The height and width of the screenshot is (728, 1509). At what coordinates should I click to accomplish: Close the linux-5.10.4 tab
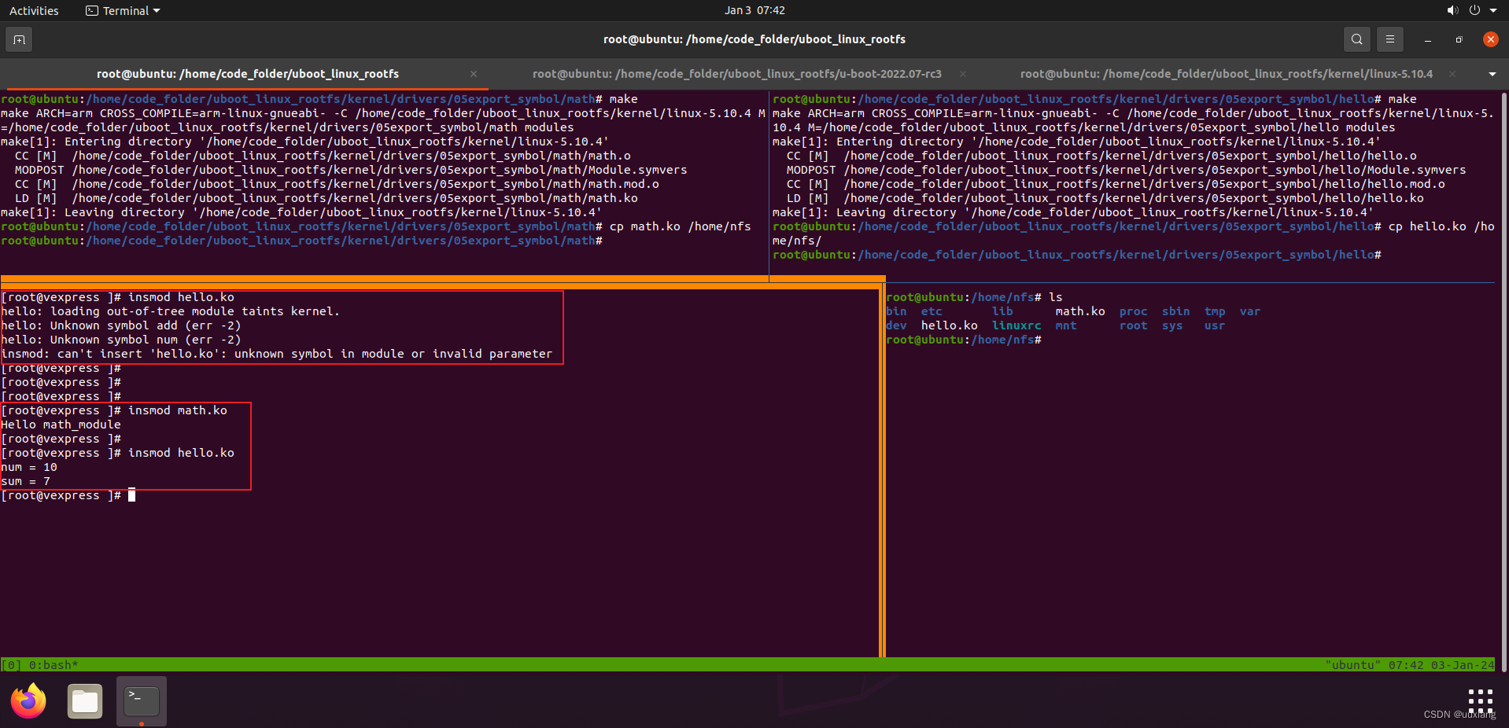1452,74
